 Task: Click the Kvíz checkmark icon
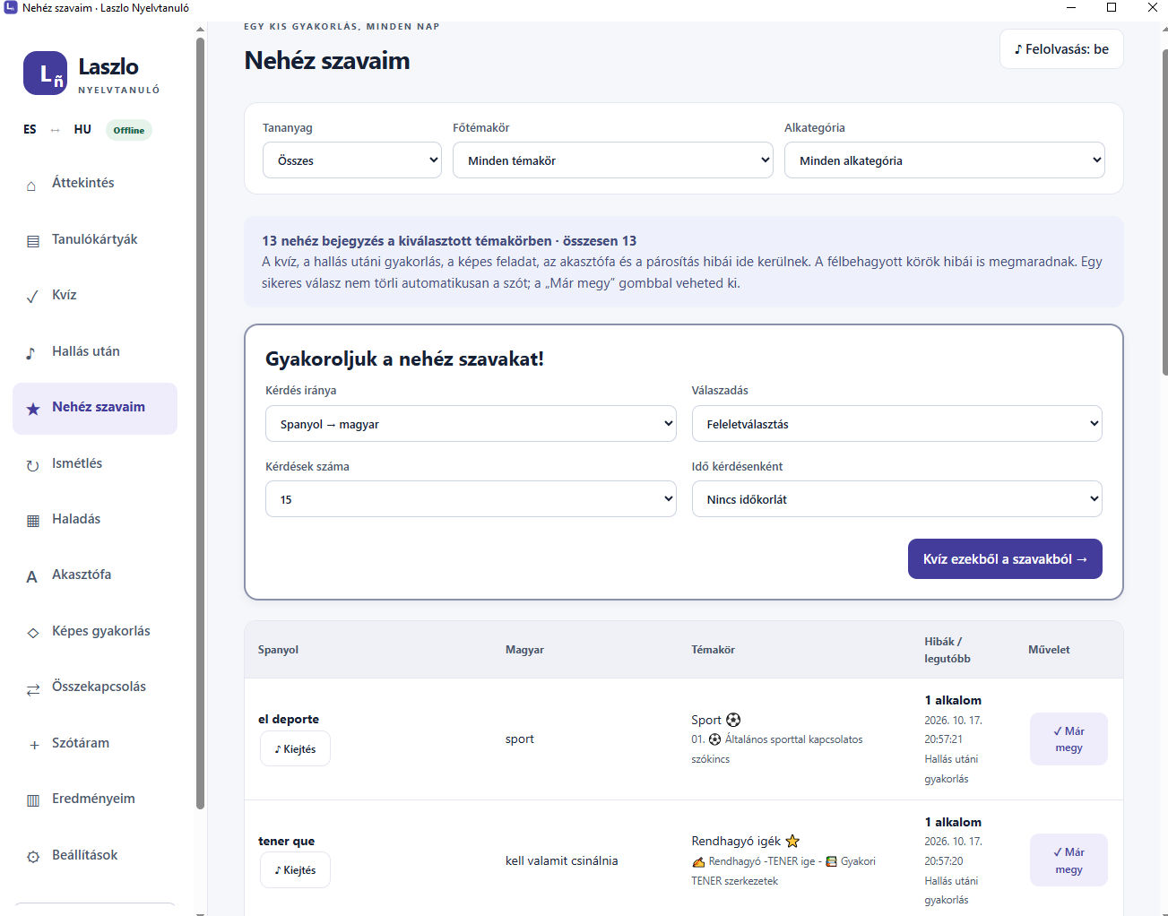coord(32,297)
